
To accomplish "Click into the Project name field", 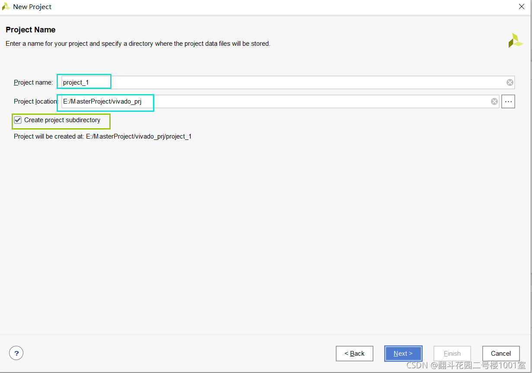I will coord(288,82).
